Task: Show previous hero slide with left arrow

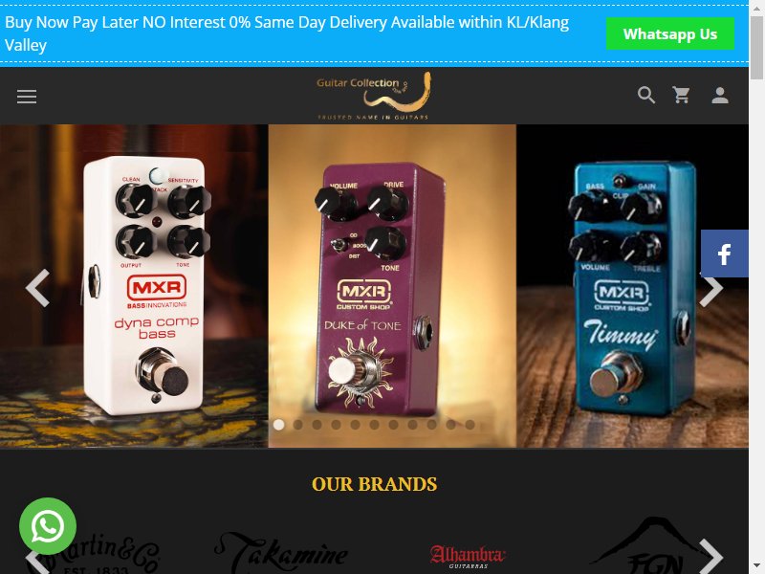Action: coord(37,288)
